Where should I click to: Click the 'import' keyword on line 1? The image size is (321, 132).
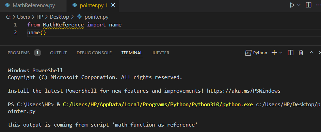point(96,25)
